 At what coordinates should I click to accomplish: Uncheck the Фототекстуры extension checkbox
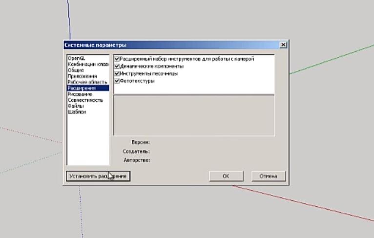click(x=117, y=81)
